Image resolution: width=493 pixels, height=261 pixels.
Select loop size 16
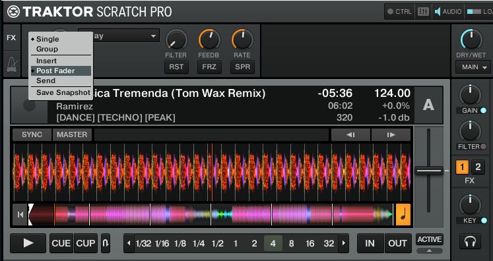tap(310, 243)
